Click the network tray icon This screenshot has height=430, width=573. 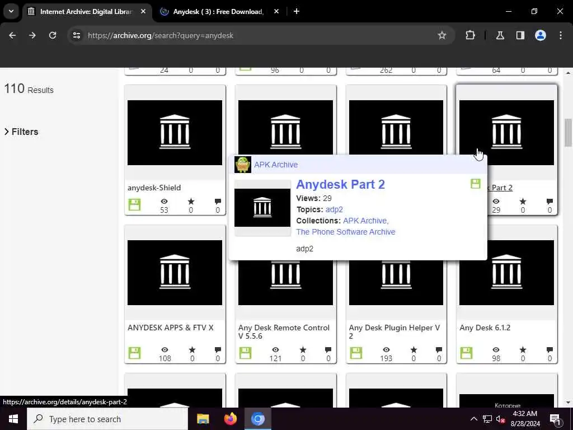pos(487,419)
